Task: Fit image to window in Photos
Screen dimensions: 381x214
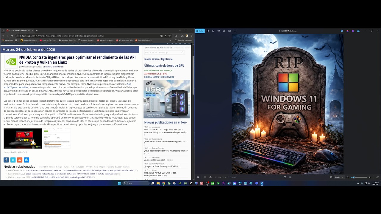Action: 331,177
